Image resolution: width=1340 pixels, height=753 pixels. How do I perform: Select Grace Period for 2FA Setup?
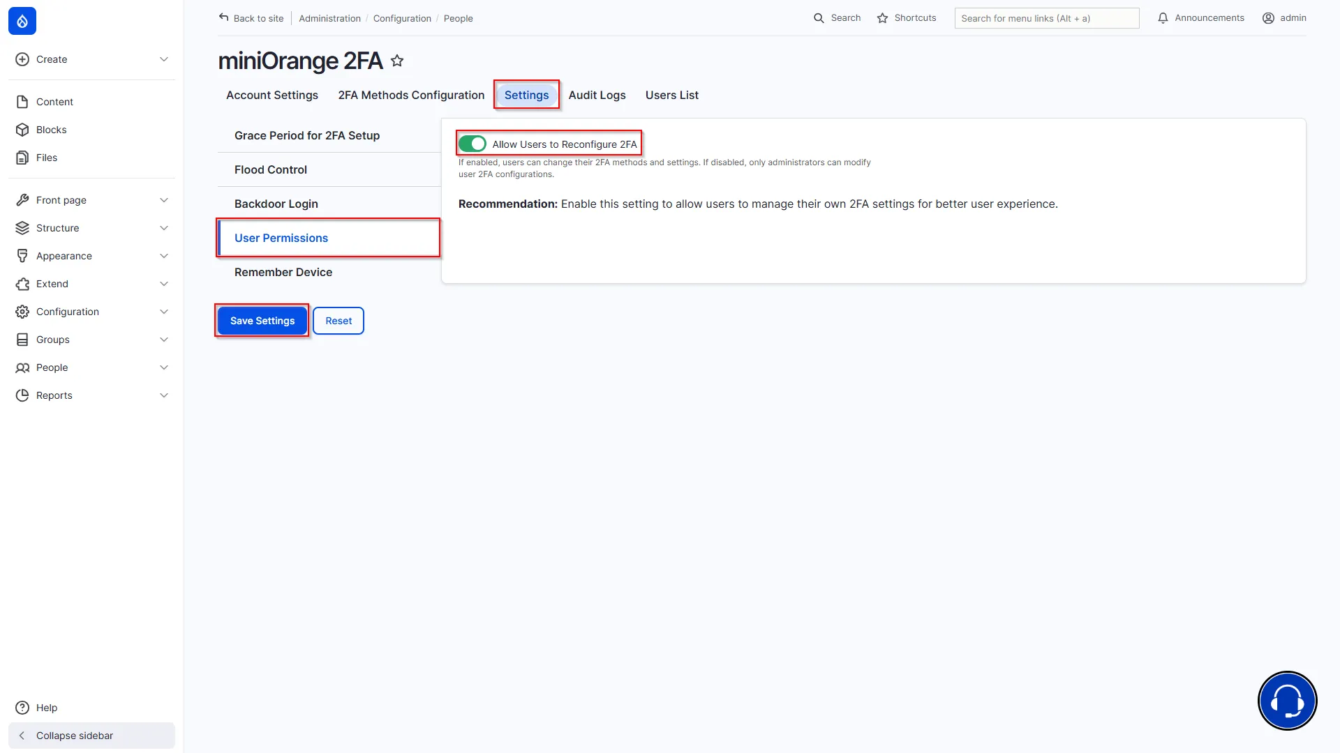[329, 135]
